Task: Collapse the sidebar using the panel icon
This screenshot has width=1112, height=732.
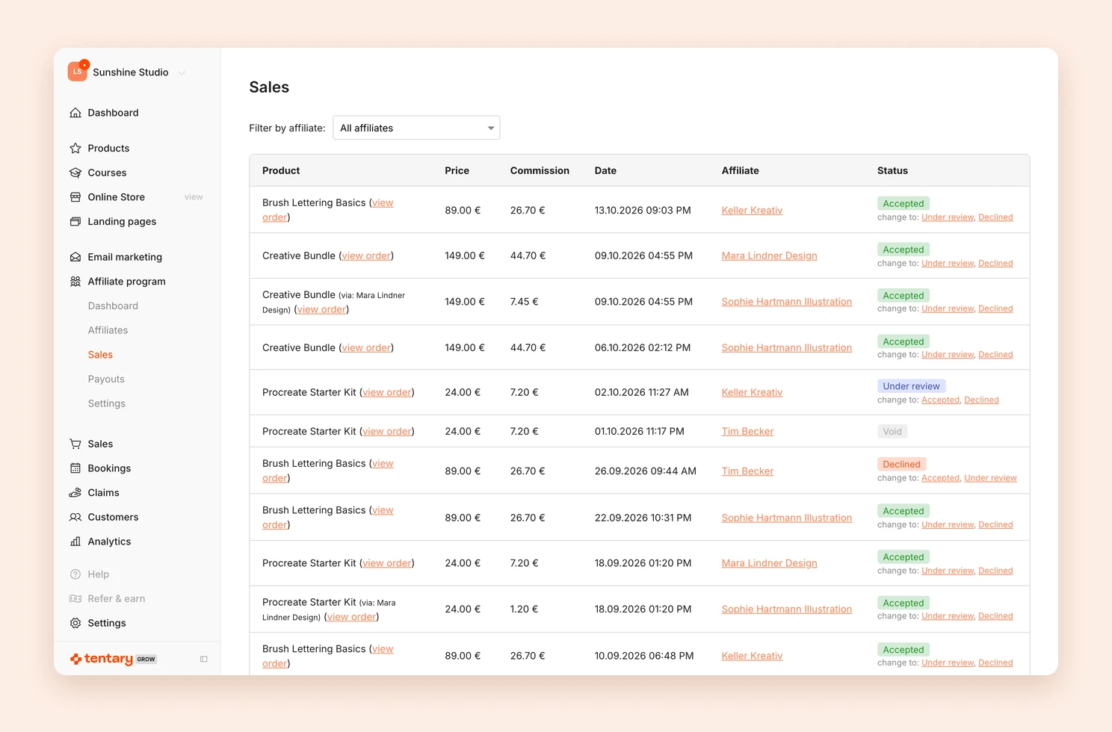Action: [x=204, y=659]
